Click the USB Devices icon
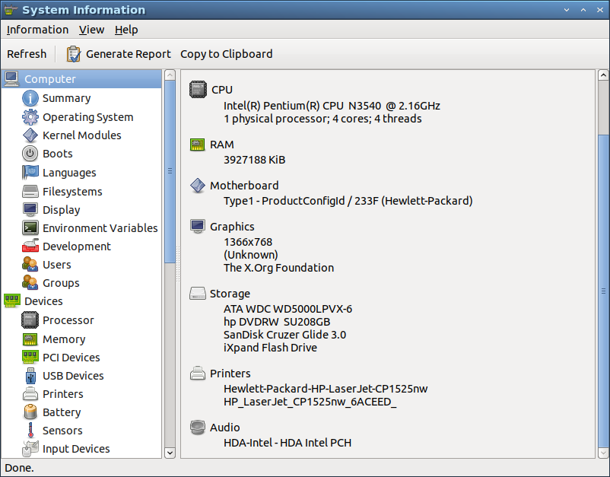This screenshot has height=477, width=610. (30, 376)
